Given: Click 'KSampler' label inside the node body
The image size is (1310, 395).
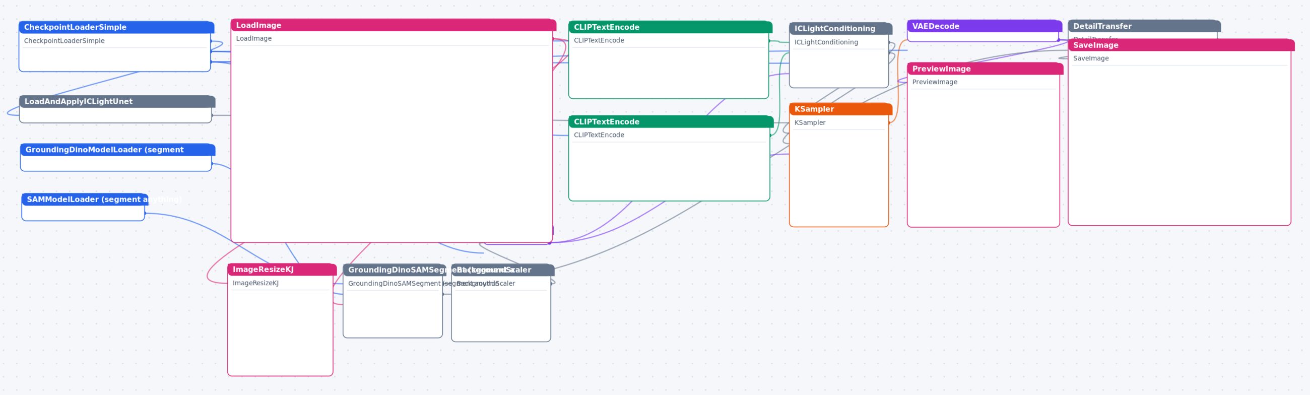Looking at the screenshot, I should point(810,122).
